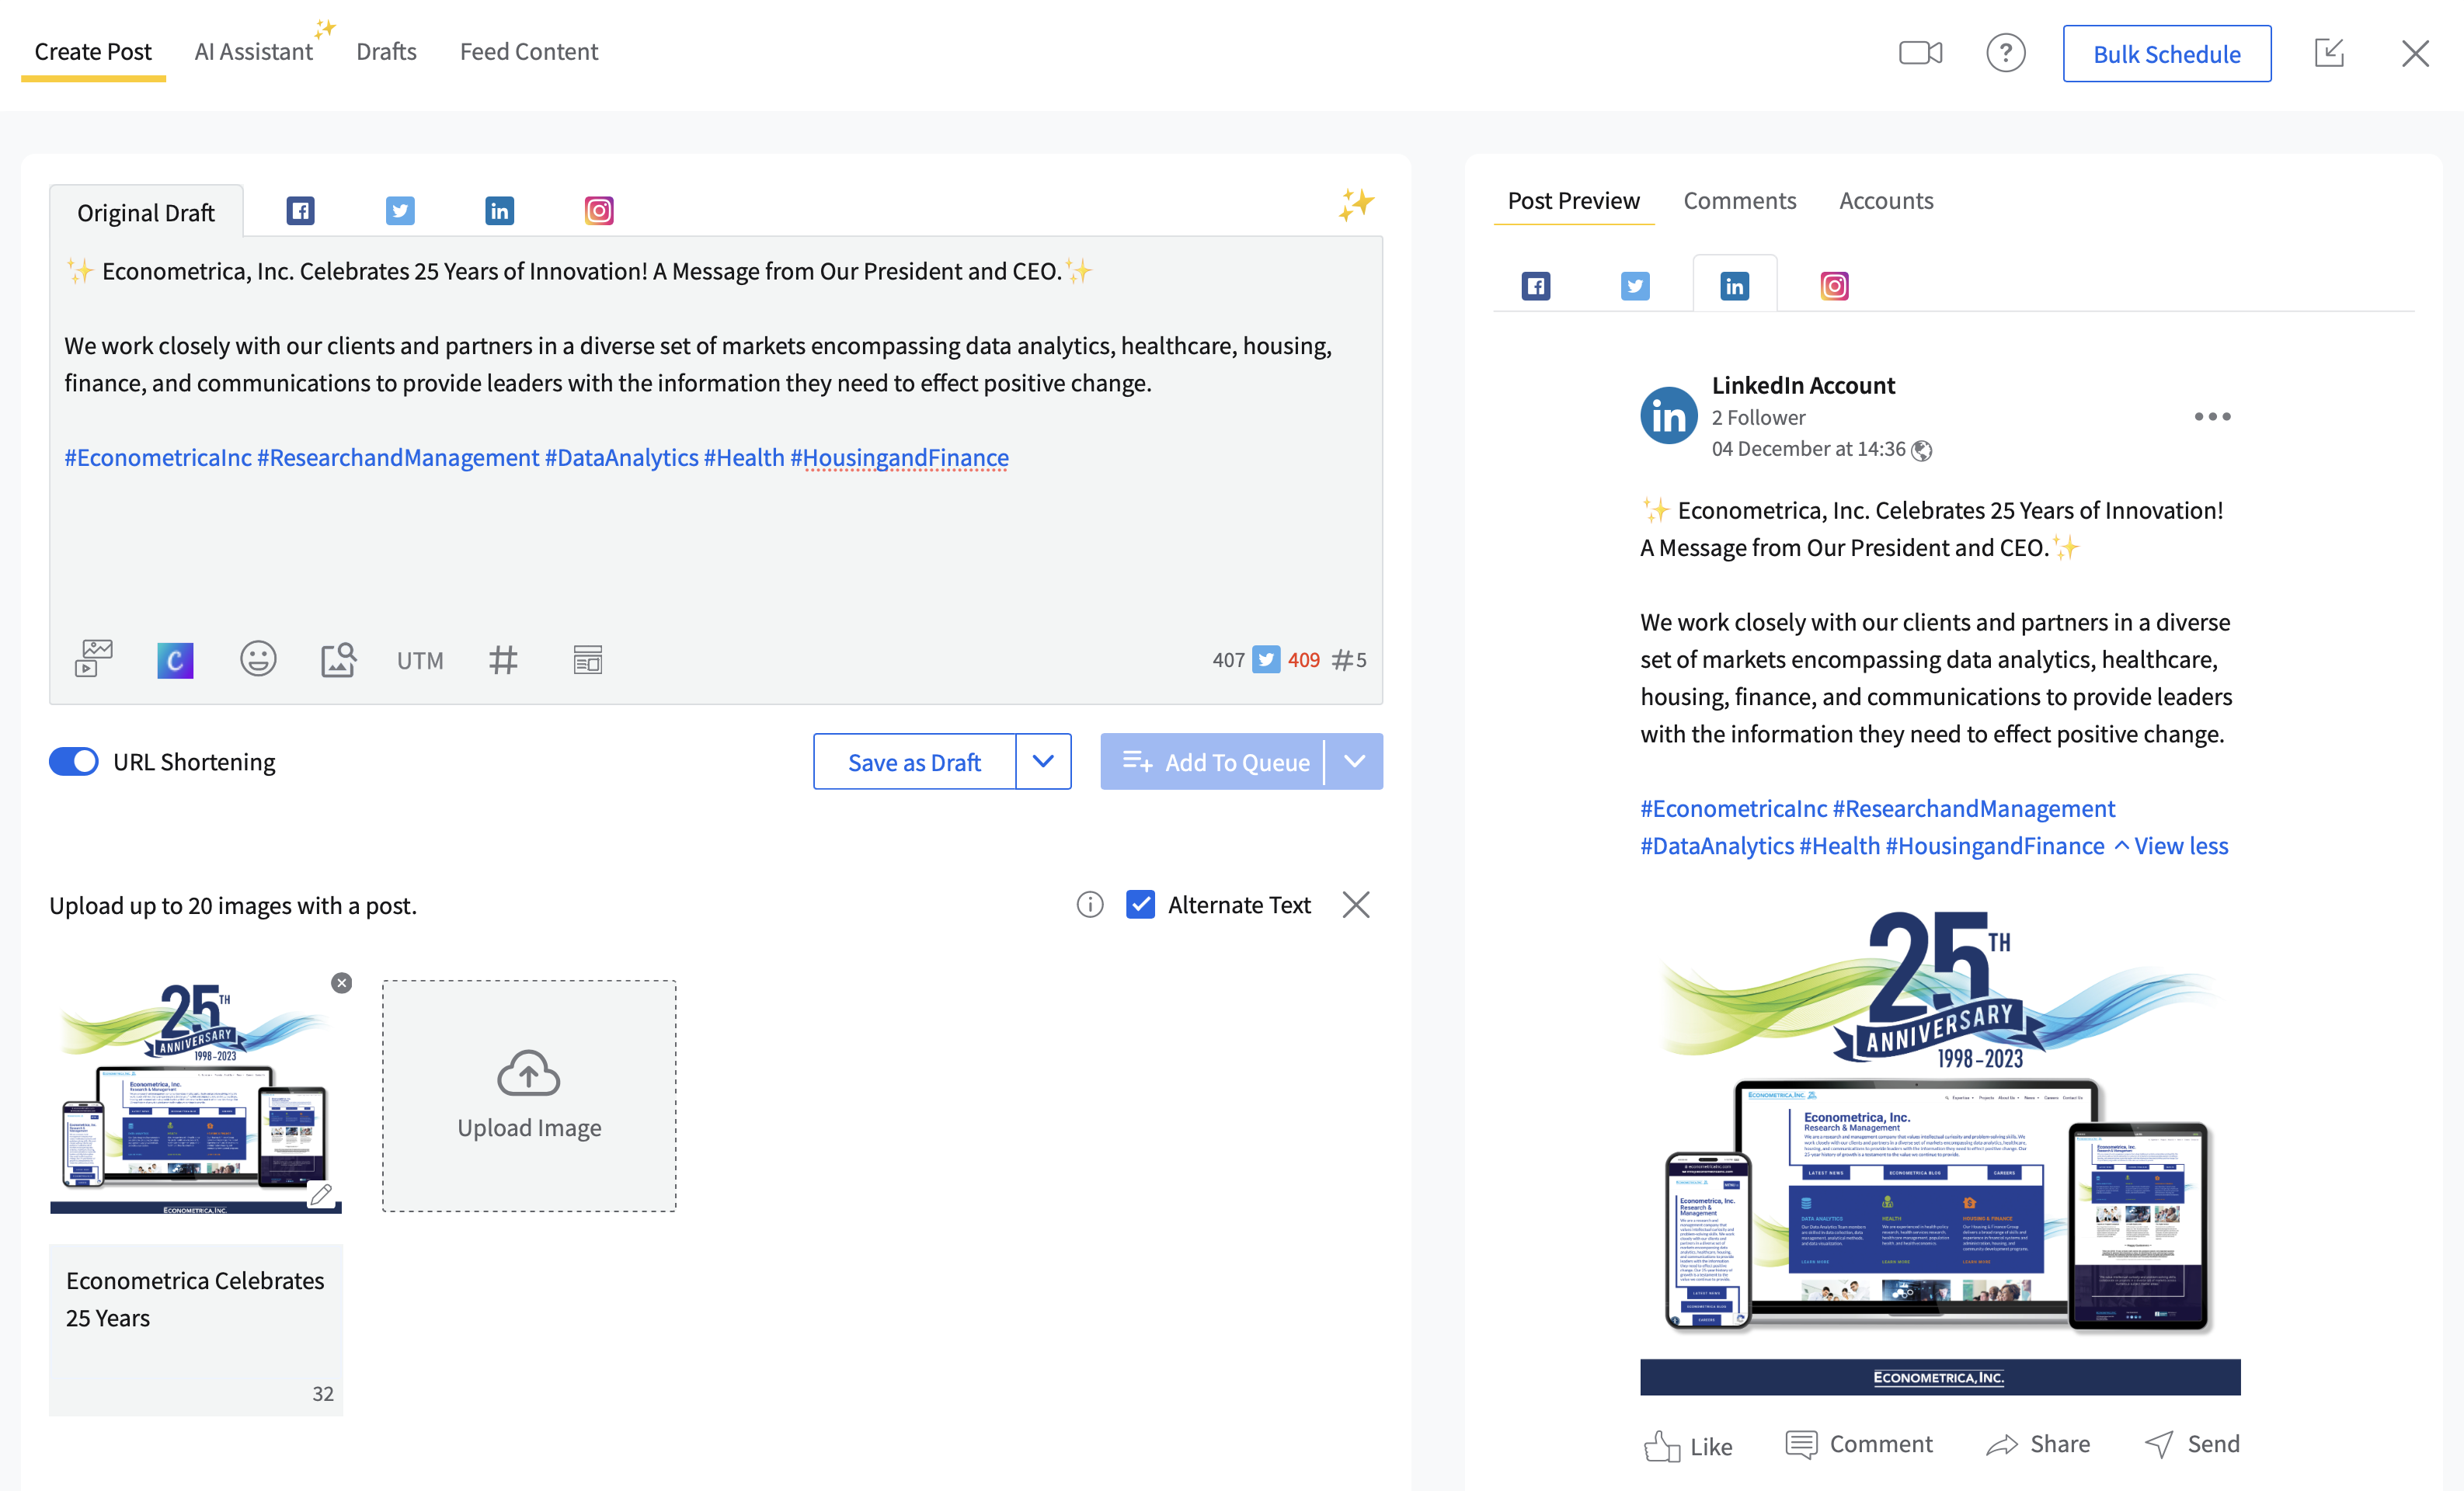Expand the Add To Queue dropdown arrow
Screen dimensions: 2464x1491
click(x=1354, y=761)
